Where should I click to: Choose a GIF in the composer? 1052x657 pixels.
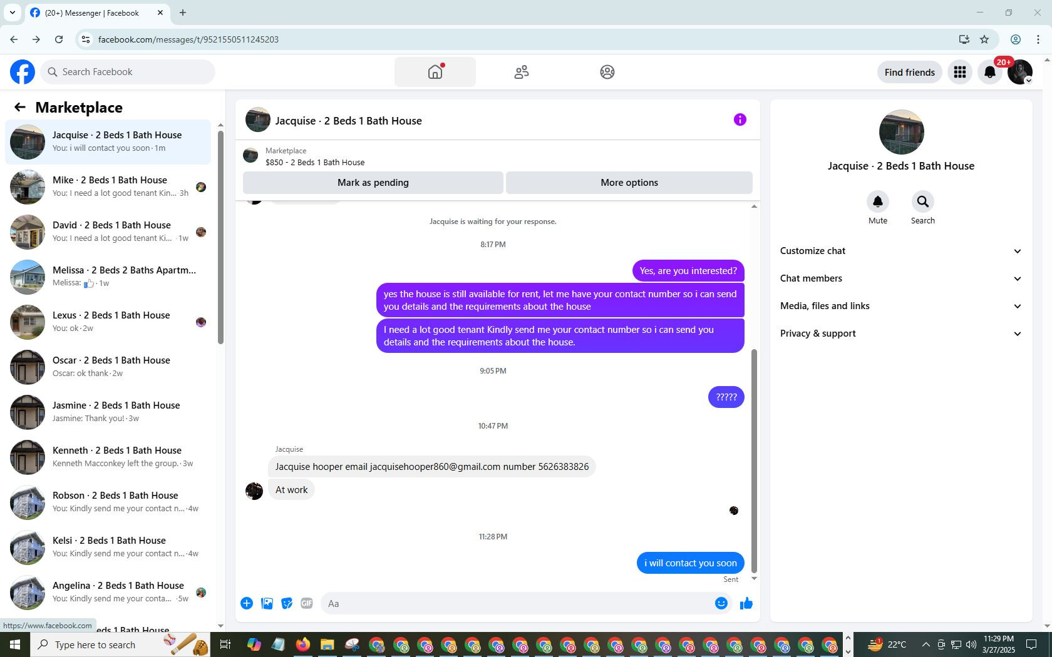[x=307, y=603]
